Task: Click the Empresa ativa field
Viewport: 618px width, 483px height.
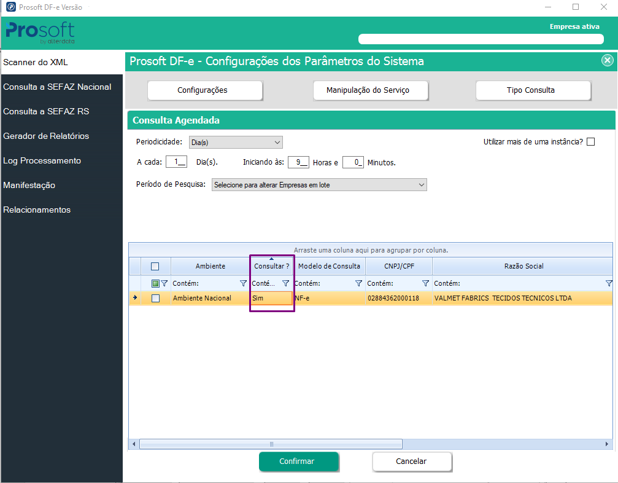Action: pyautogui.click(x=481, y=39)
